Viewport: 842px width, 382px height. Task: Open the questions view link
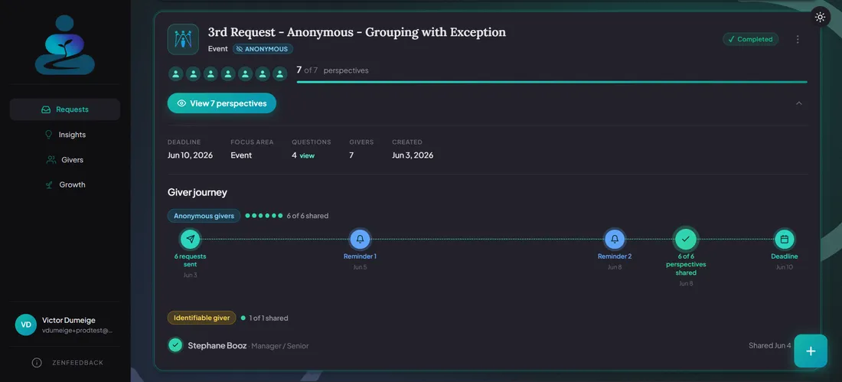pyautogui.click(x=307, y=156)
